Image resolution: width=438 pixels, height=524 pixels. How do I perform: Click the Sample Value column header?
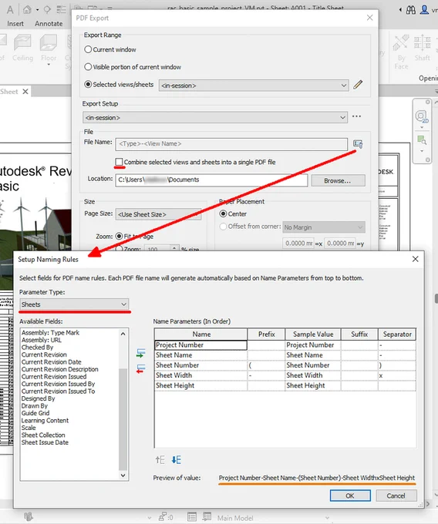click(313, 334)
